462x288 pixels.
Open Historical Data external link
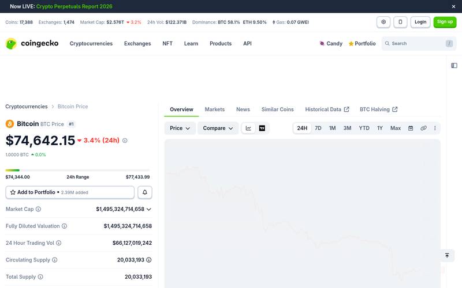[x=327, y=109]
